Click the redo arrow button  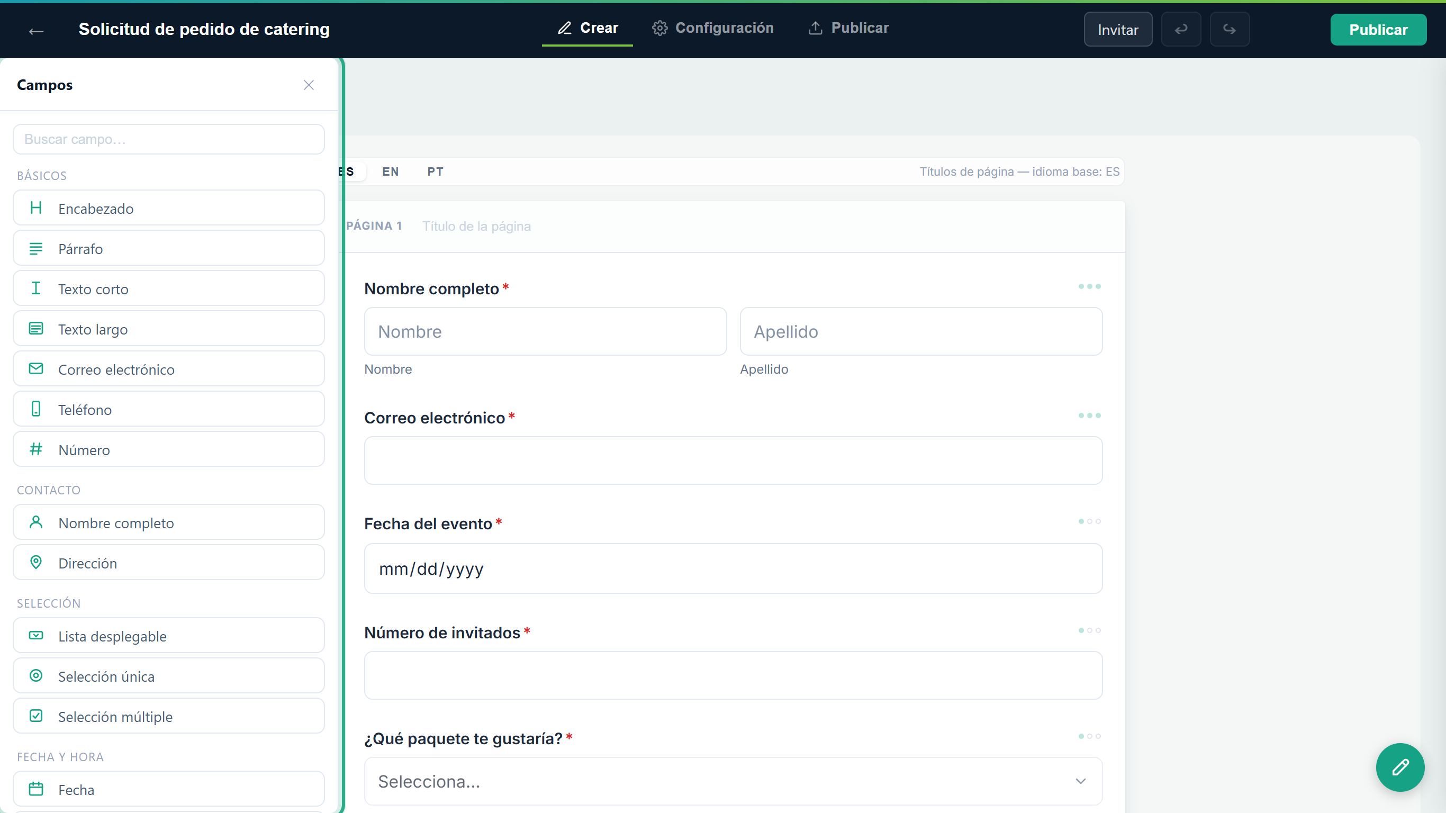coord(1230,29)
